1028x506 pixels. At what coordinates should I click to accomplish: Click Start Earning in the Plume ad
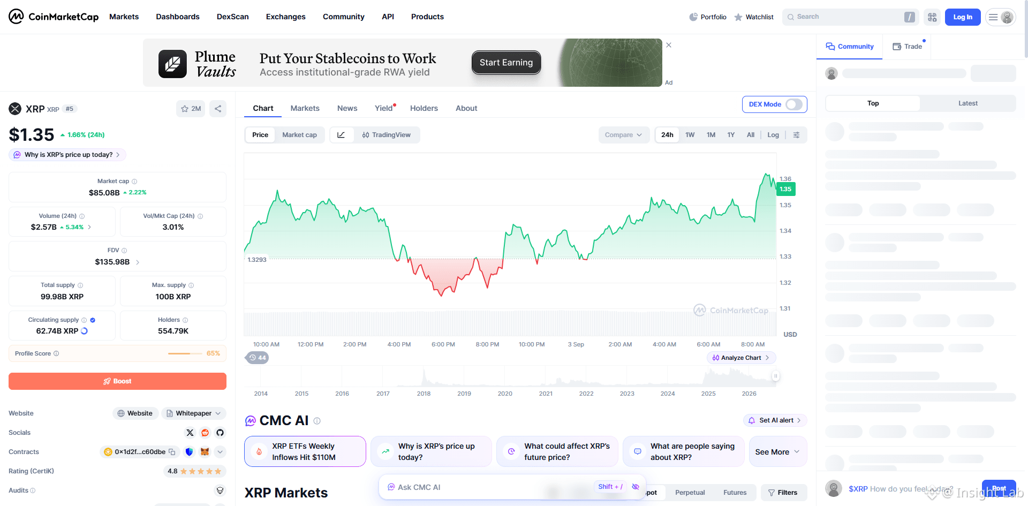point(506,63)
